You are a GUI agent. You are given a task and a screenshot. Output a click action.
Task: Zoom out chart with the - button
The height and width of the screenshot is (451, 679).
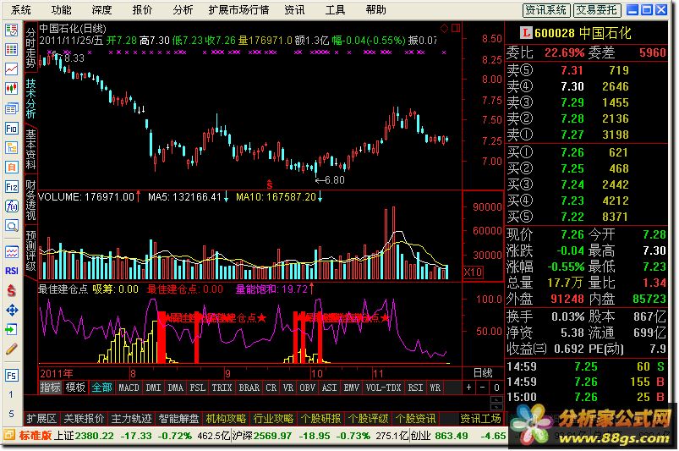(482, 388)
